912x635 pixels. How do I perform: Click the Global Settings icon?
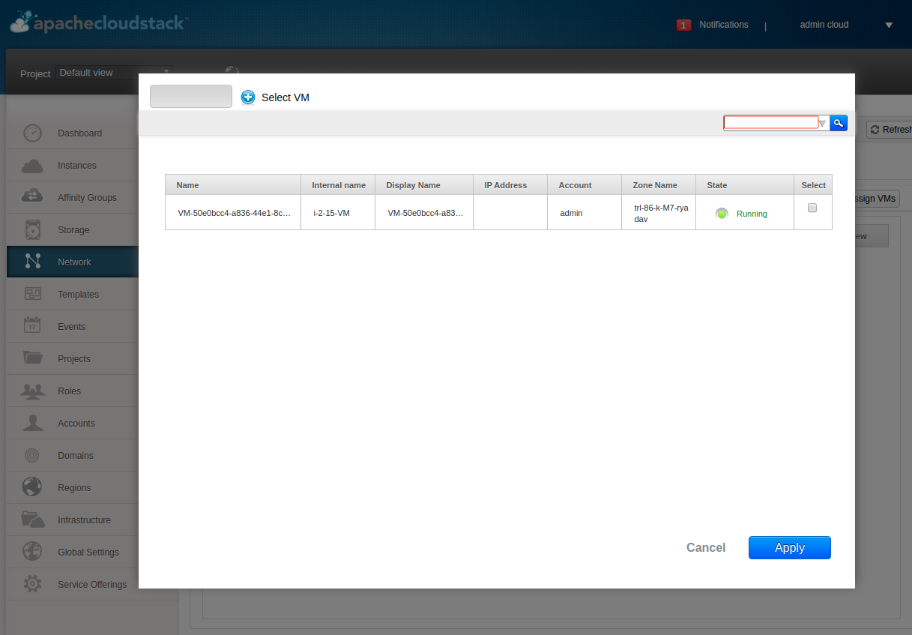[x=32, y=552]
